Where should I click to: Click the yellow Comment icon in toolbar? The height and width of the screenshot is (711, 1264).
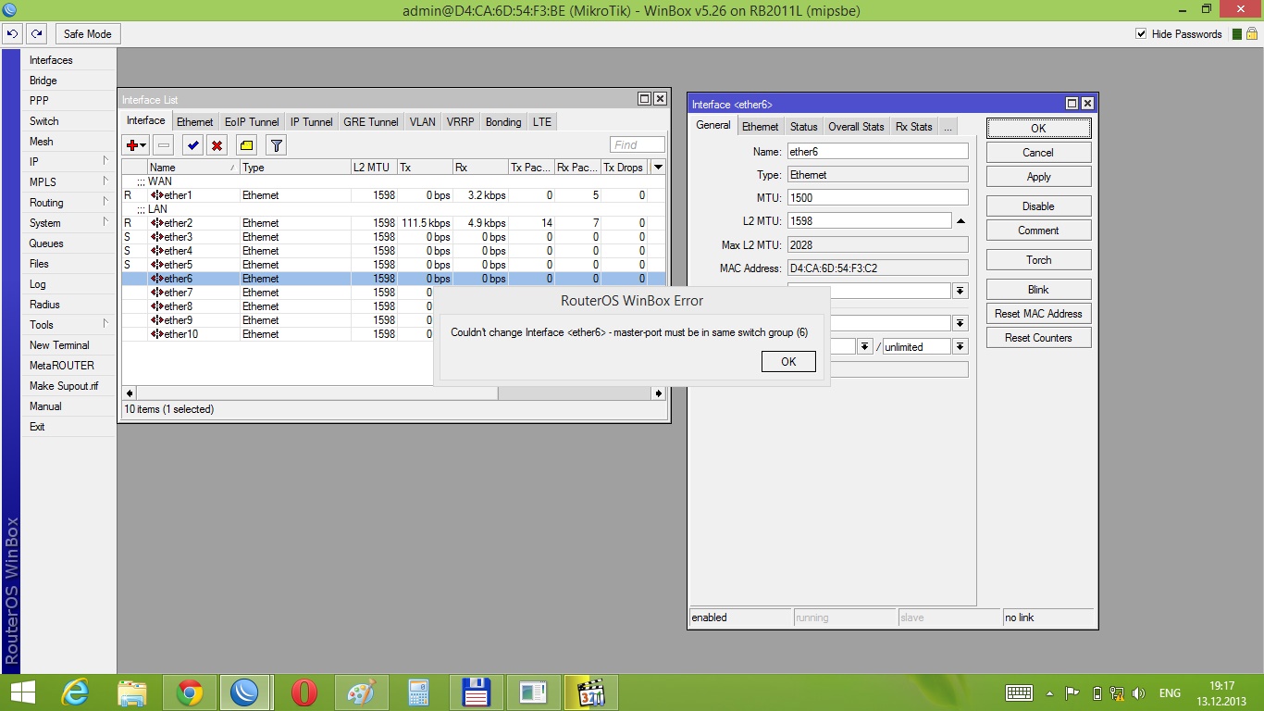pyautogui.click(x=246, y=145)
